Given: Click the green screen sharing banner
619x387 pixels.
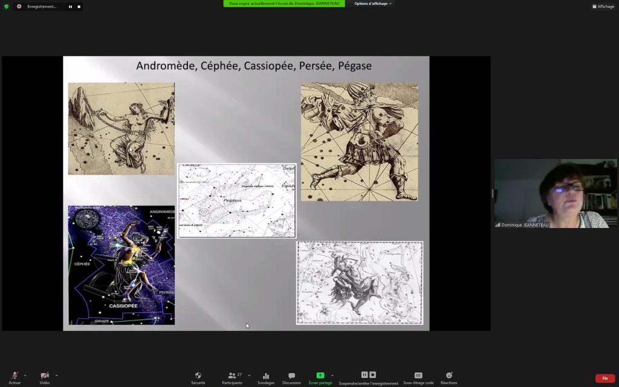Looking at the screenshot, I should tap(284, 4).
